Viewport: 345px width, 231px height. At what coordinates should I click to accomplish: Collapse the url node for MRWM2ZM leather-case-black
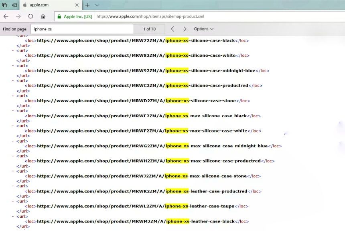click(x=13, y=217)
